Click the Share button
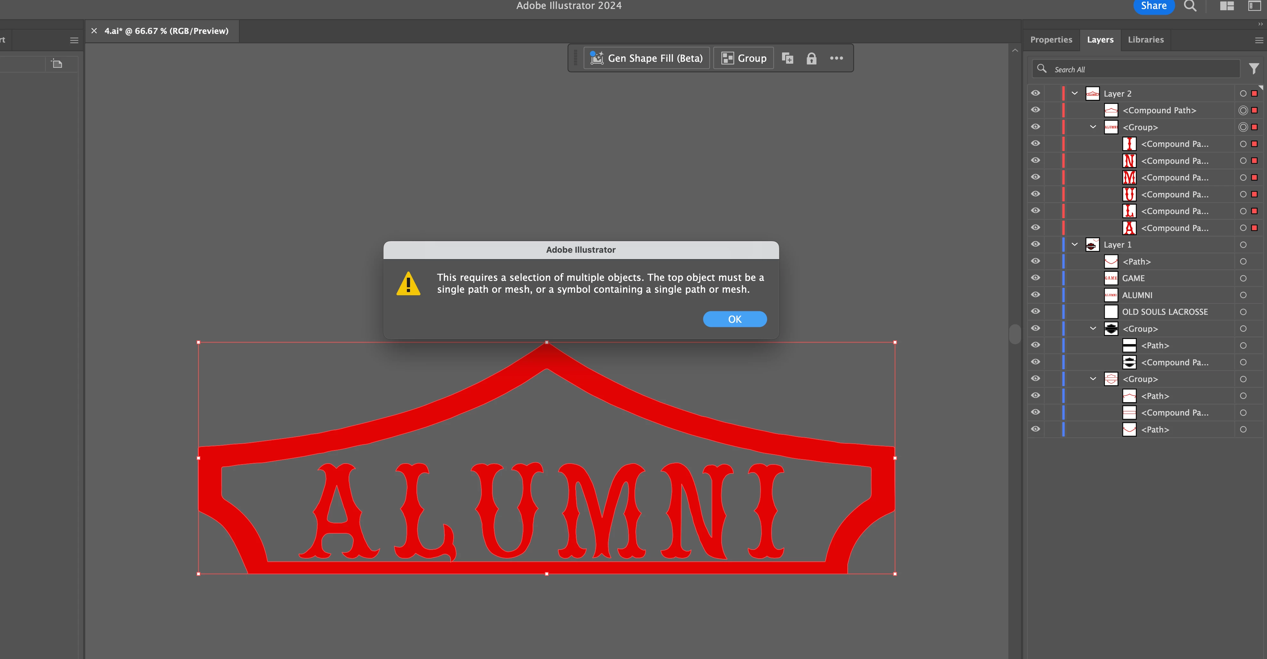 click(x=1153, y=6)
